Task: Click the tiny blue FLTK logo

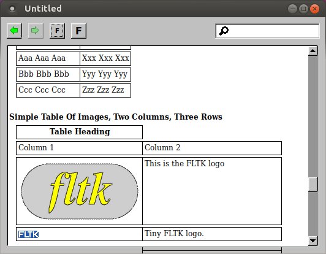Action: (28, 234)
